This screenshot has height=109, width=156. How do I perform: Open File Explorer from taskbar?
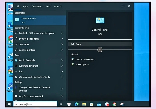(84, 104)
